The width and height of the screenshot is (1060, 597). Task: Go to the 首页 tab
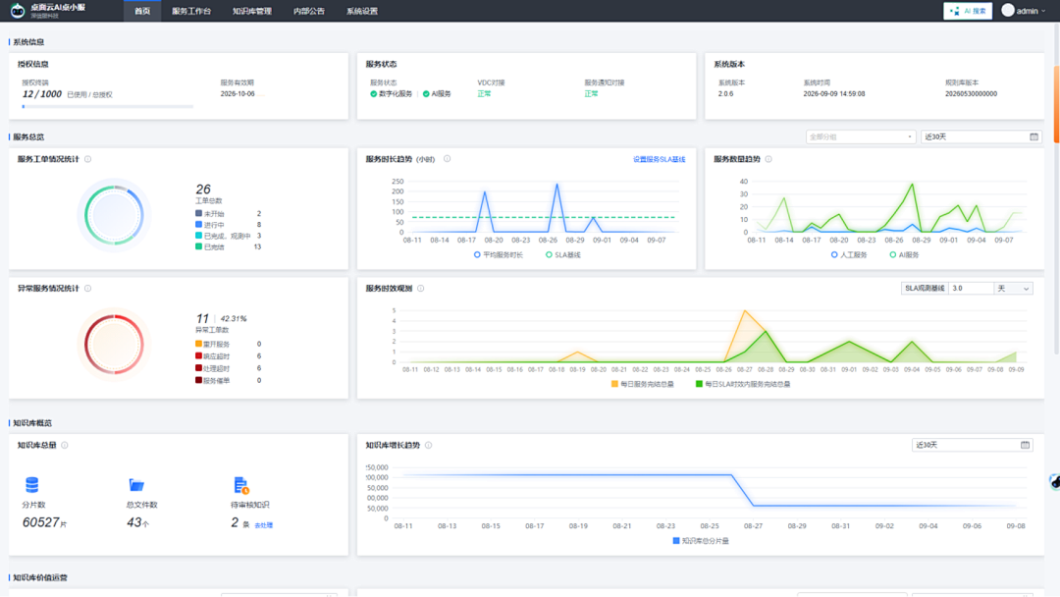click(x=142, y=11)
